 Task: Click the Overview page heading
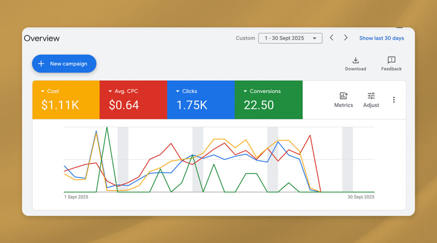(42, 38)
